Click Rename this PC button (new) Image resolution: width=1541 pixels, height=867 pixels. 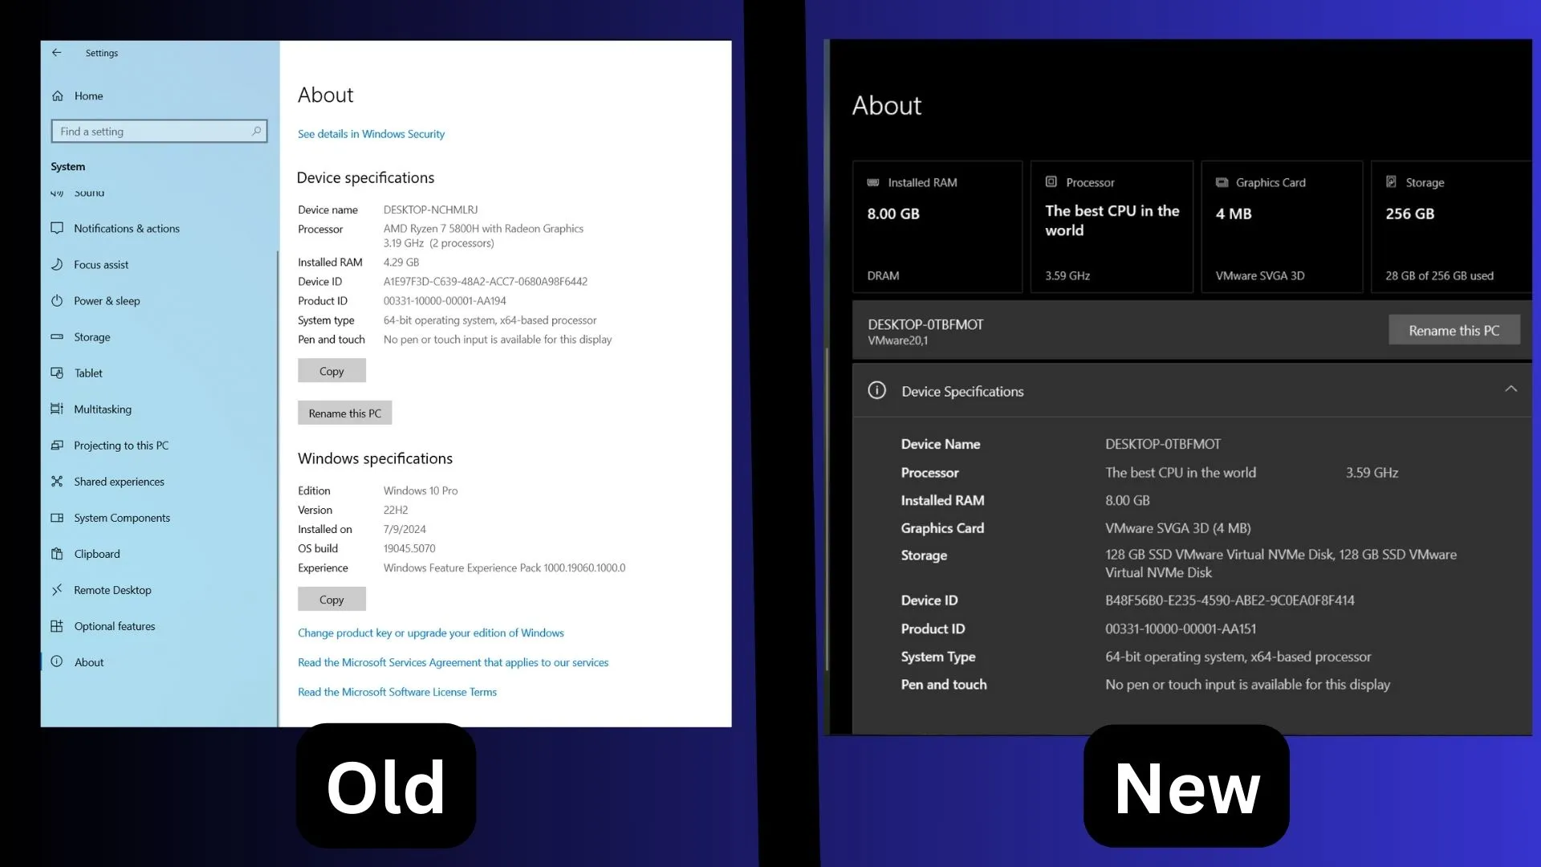point(1454,330)
